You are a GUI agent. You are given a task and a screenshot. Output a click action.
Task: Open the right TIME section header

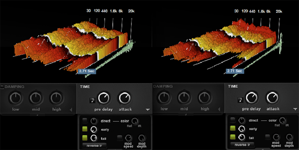(234, 87)
